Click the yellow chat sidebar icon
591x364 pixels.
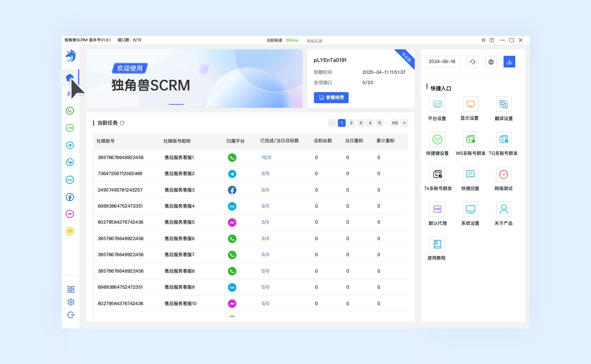click(x=70, y=231)
